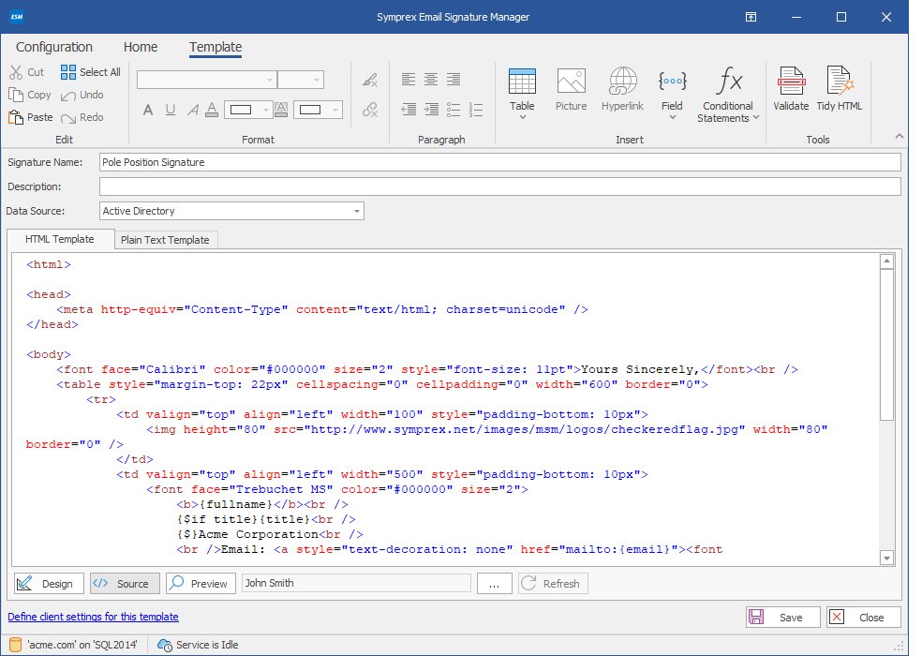Click the Paste clipboard icon
922x656 pixels.
(16, 117)
